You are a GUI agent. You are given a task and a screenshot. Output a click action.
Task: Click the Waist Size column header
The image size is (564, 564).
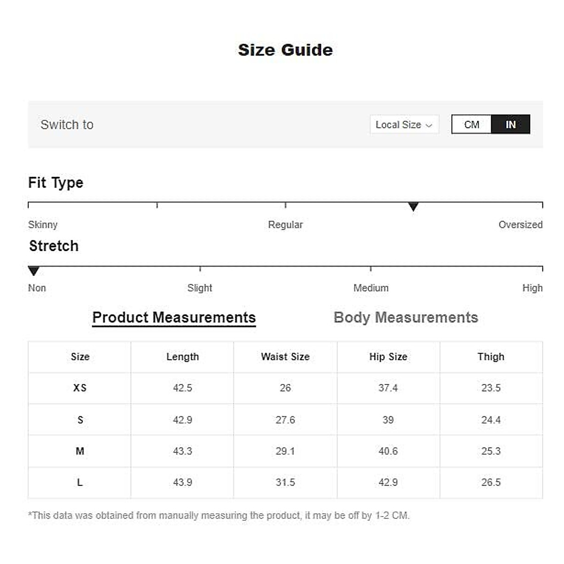285,357
